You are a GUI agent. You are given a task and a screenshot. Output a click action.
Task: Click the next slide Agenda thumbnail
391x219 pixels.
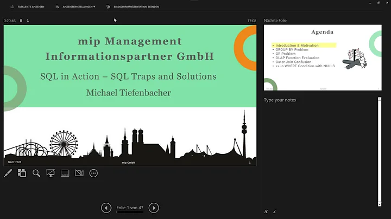pyautogui.click(x=323, y=57)
